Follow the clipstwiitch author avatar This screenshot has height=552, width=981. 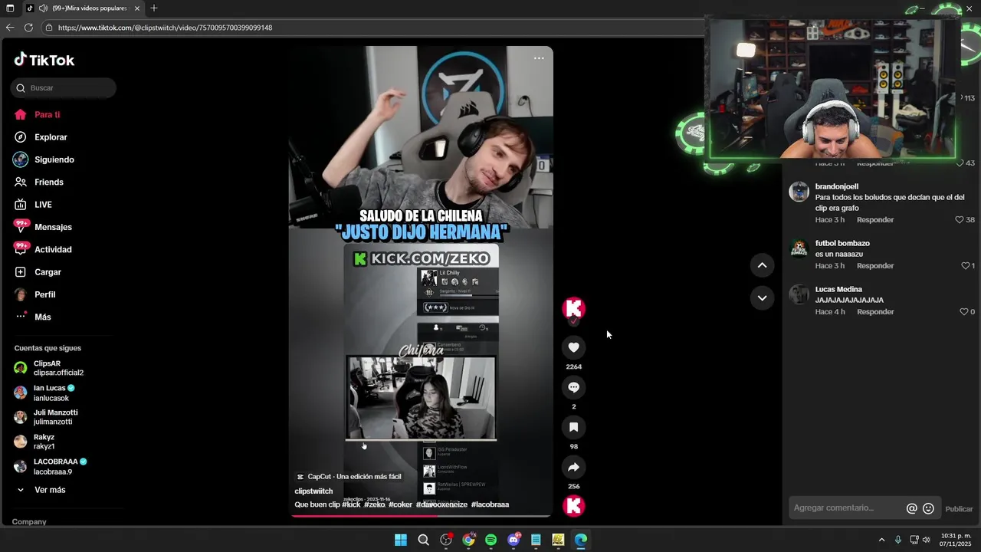(x=573, y=308)
